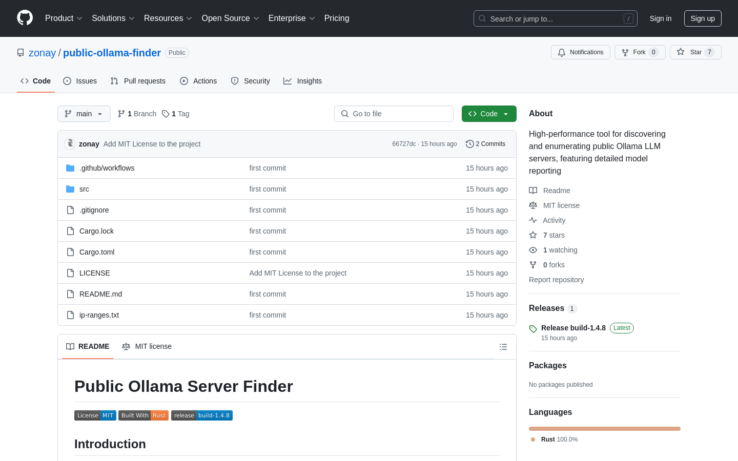Click the Rust language bar
This screenshot has height=461, width=738.
coord(605,429)
